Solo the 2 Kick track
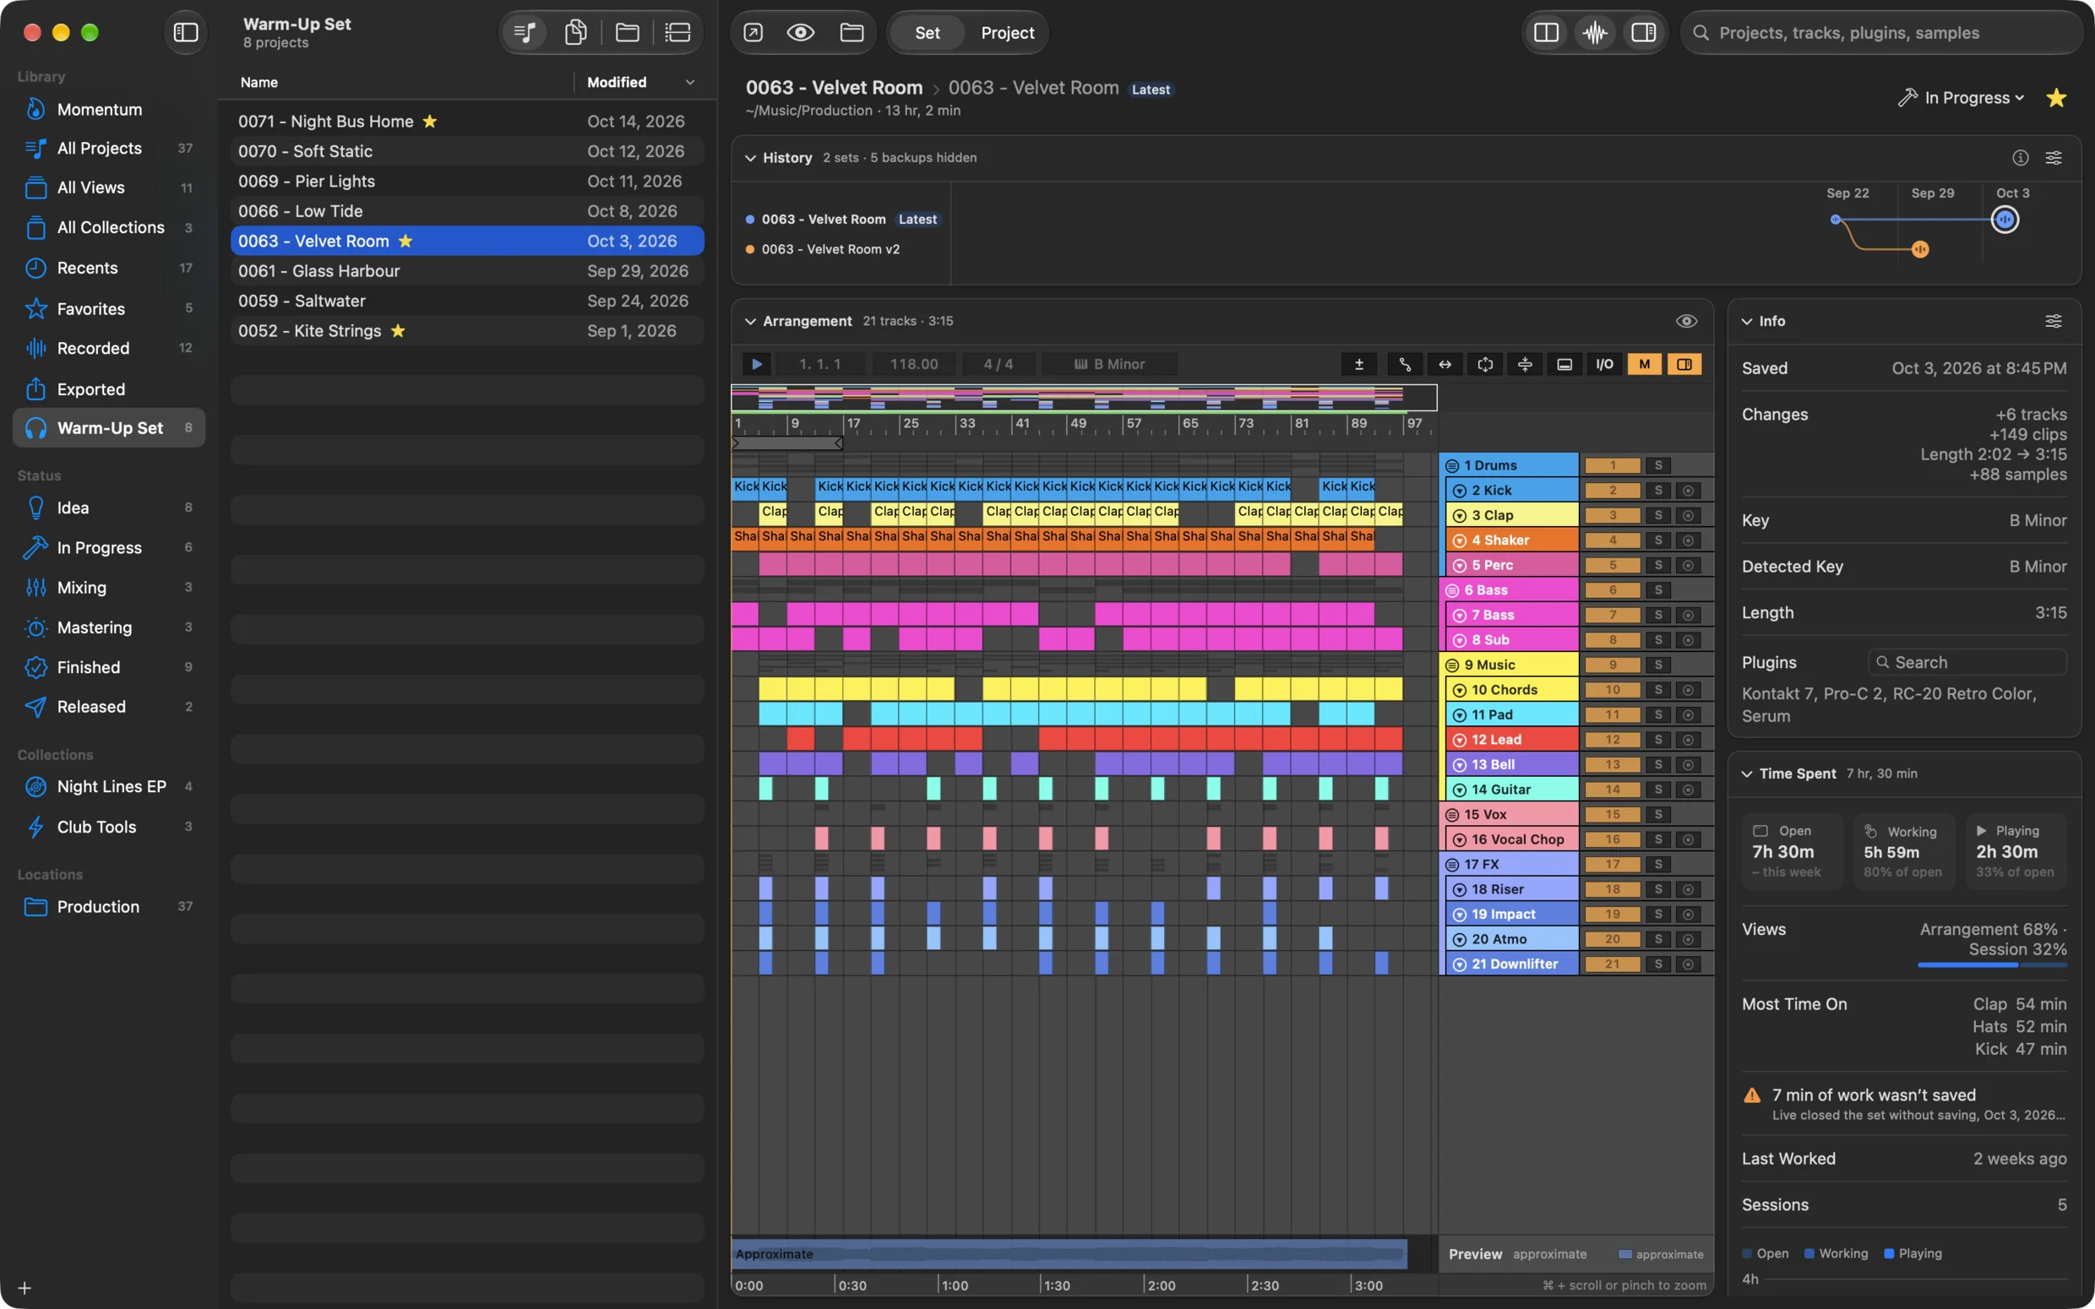Viewport: 2095px width, 1309px height. coord(1657,491)
